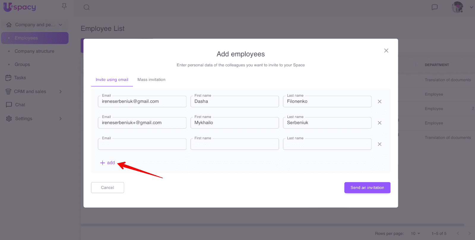Open the rows per page dropdown
Screen dimensions: 475x240
pos(415,233)
